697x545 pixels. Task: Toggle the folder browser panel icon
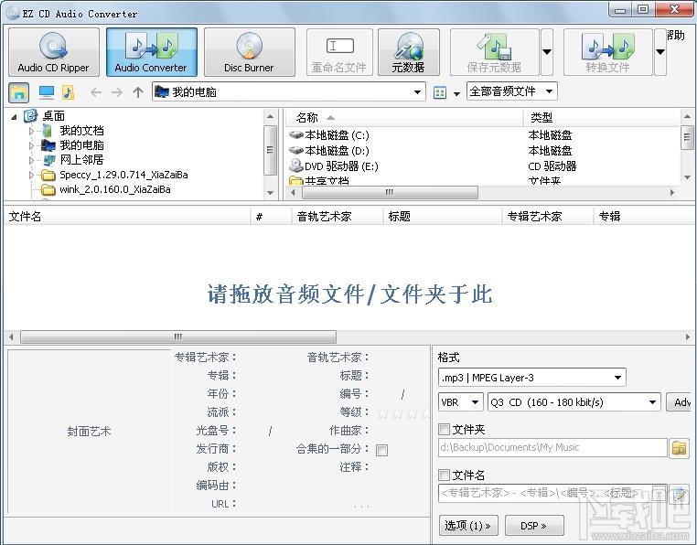click(19, 92)
